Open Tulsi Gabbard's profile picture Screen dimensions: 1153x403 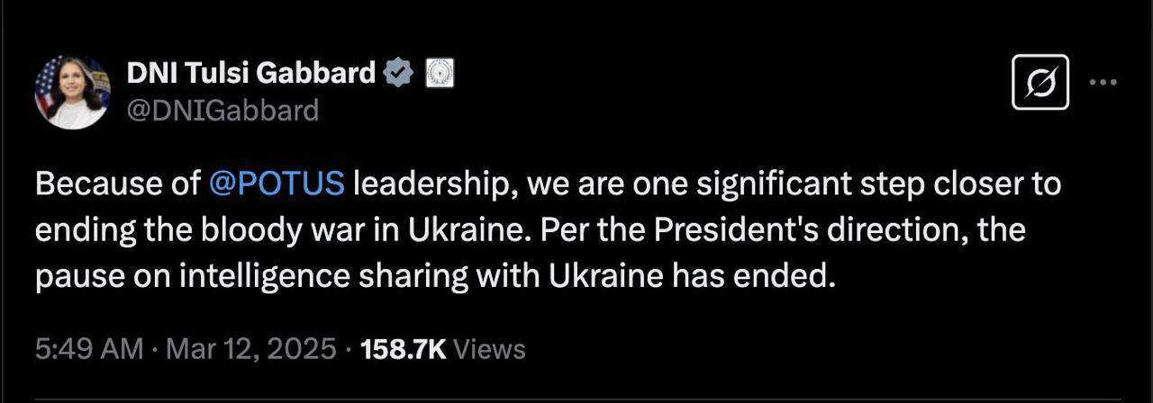(72, 92)
